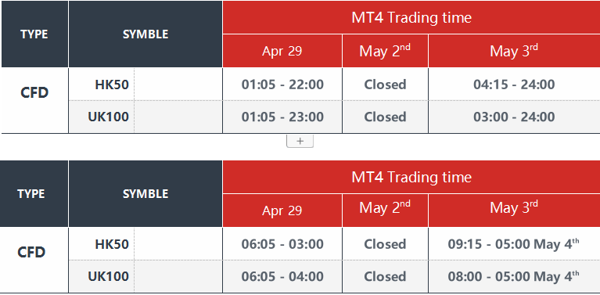Viewport: 600px width, 295px height.
Task: Click the plus button between the tables
Action: 300,141
